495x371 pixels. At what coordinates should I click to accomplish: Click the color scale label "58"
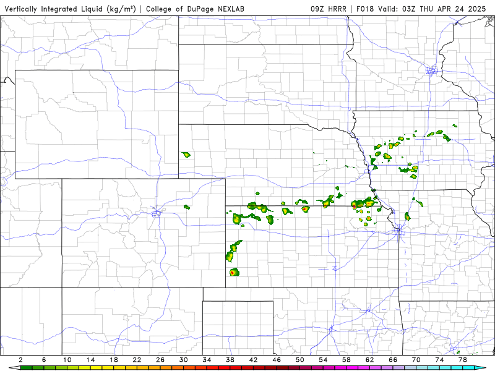point(346,360)
